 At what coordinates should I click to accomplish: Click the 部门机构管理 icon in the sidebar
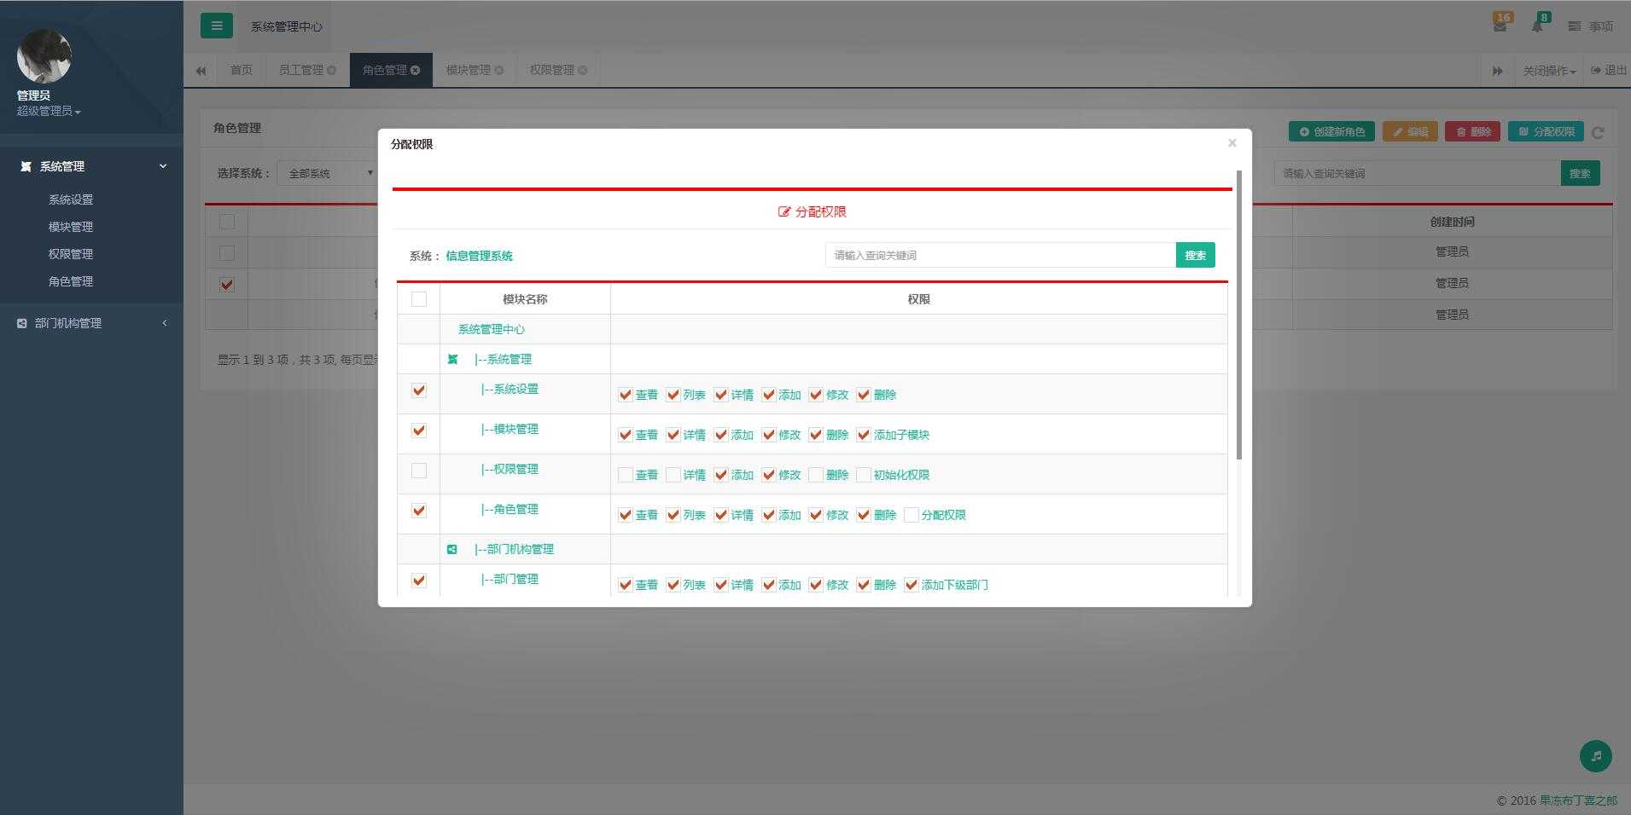coord(22,323)
